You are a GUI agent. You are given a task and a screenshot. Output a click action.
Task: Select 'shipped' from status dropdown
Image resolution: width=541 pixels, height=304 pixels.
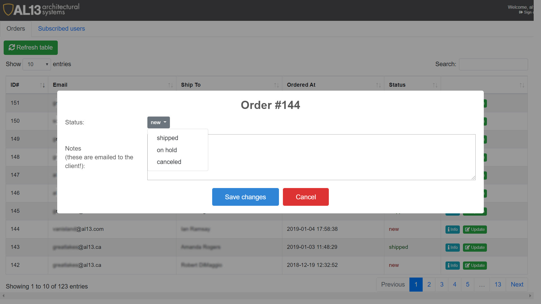[167, 138]
